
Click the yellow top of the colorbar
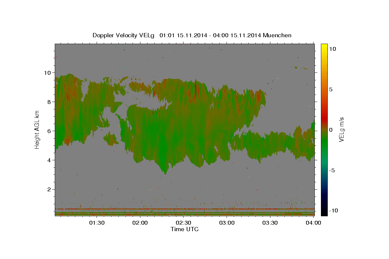(x=324, y=47)
